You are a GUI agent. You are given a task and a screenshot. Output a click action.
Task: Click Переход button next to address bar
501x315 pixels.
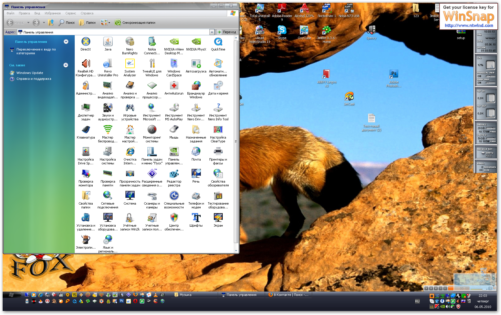click(x=227, y=32)
